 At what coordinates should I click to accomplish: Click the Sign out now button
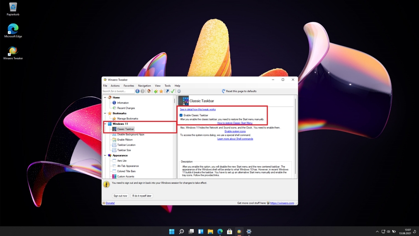point(120,196)
